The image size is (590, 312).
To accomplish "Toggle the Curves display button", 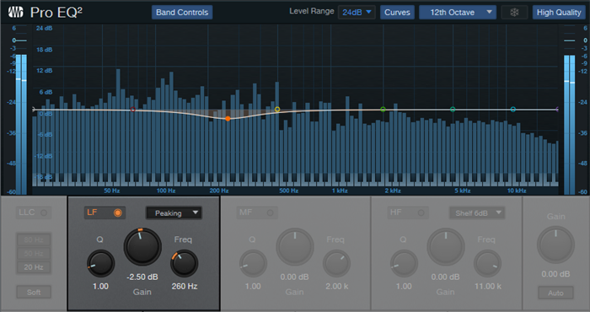I will pos(397,13).
